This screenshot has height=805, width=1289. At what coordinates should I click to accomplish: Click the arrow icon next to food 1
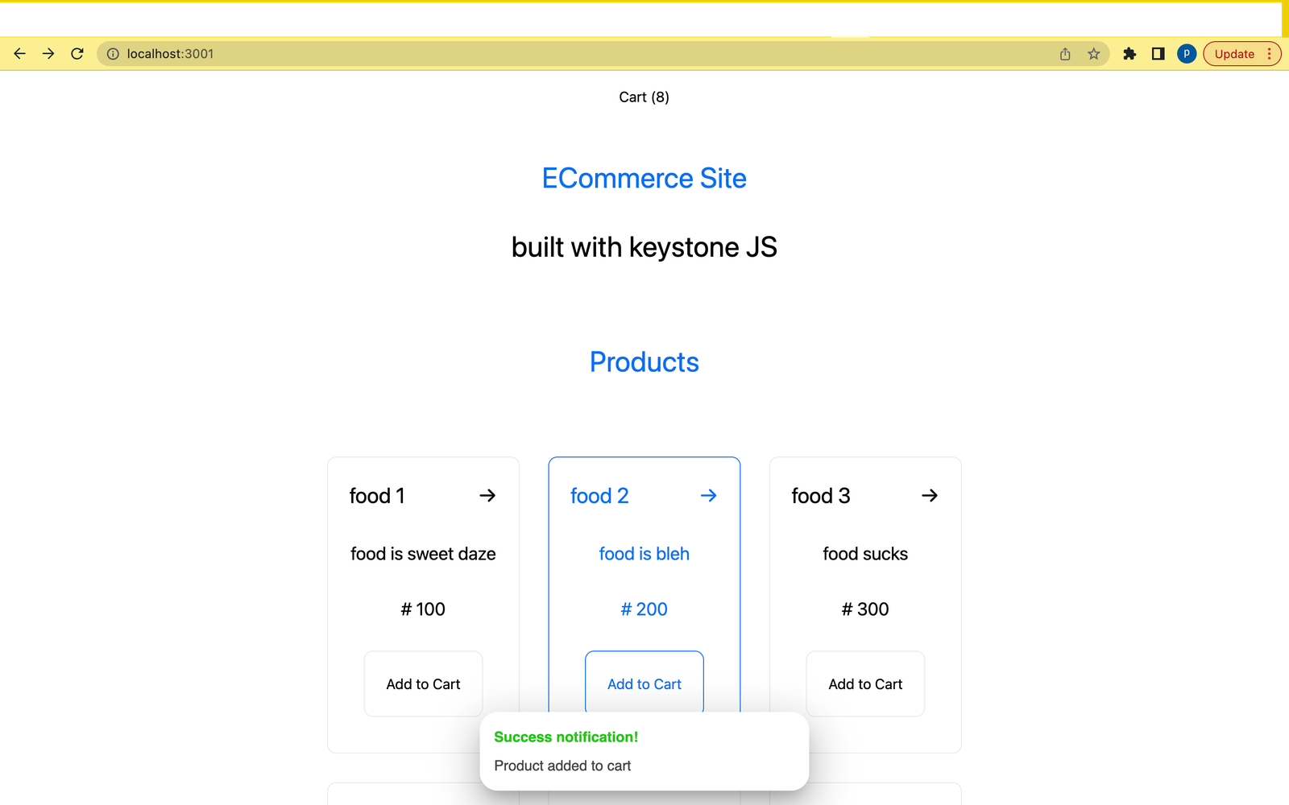(x=487, y=496)
